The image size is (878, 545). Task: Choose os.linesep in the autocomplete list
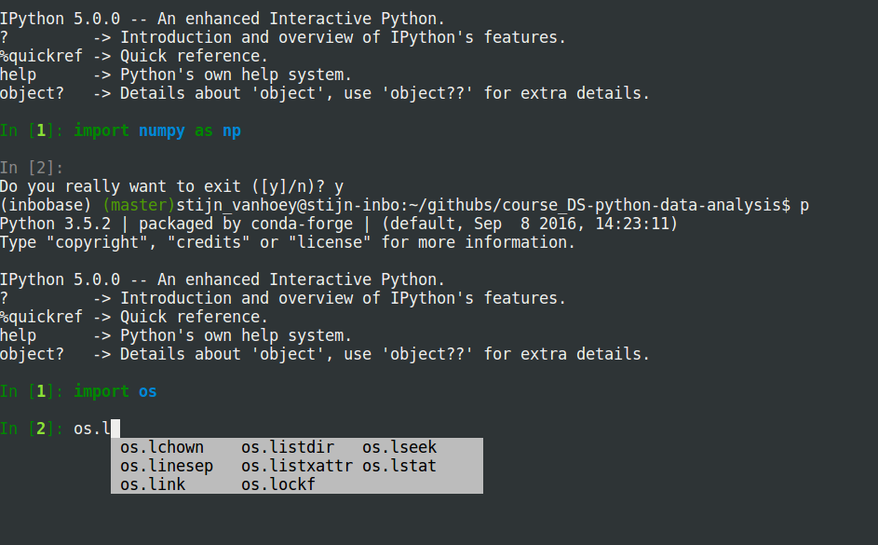point(167,466)
